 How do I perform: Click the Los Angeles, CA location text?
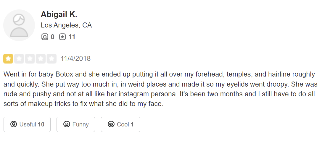(66, 25)
